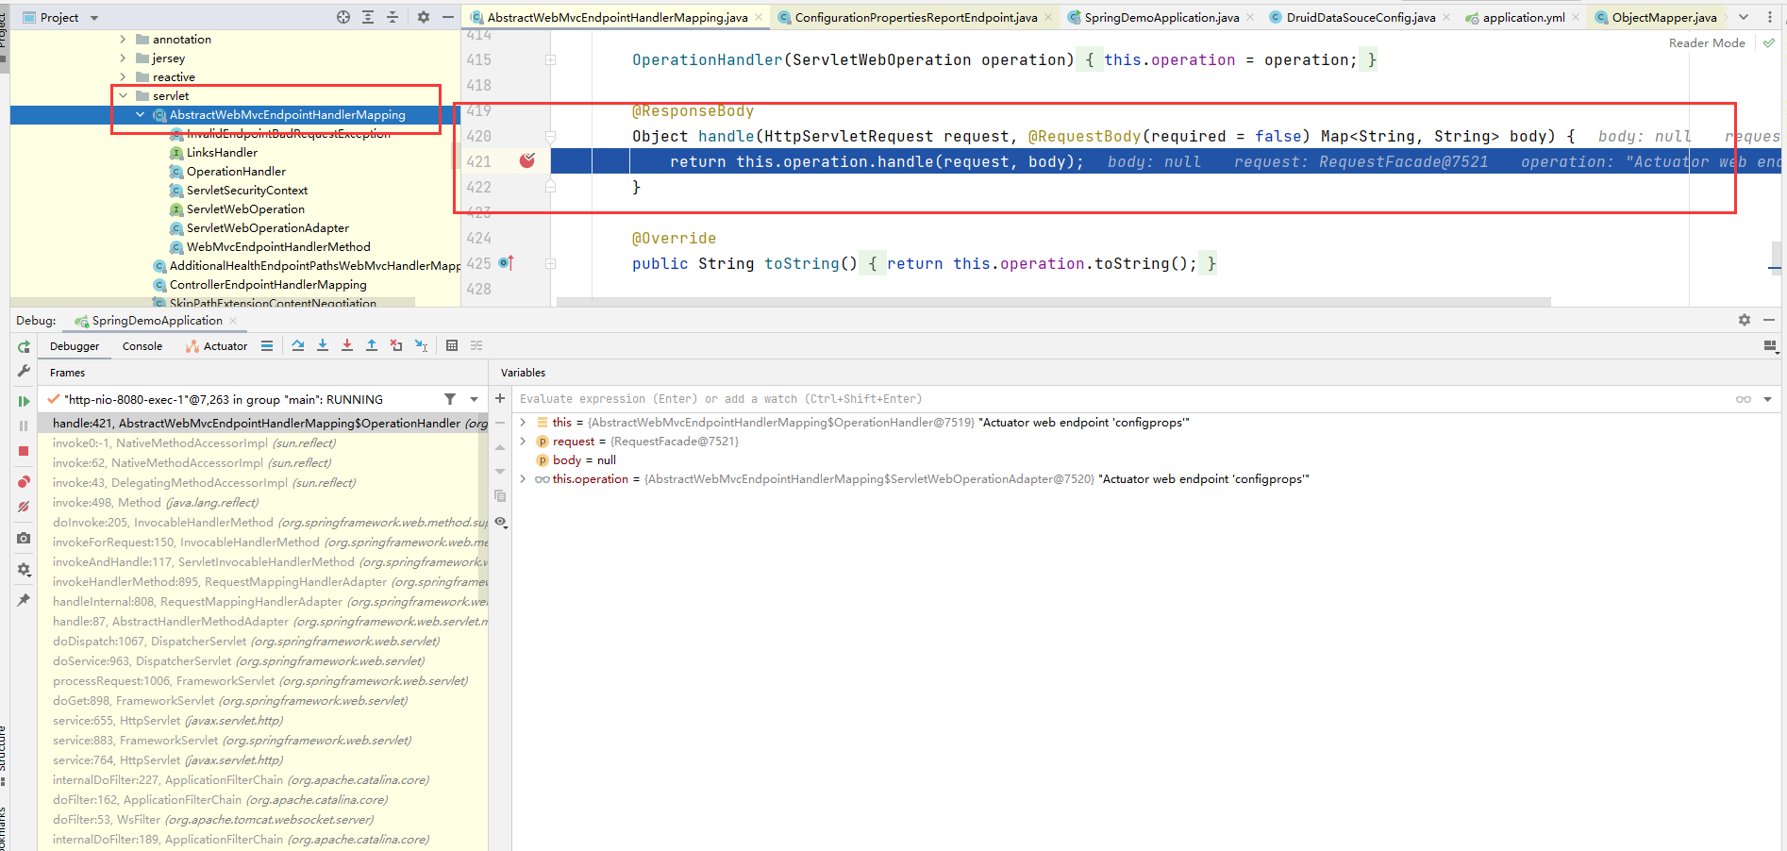Expand the 'this' variable

click(x=523, y=423)
